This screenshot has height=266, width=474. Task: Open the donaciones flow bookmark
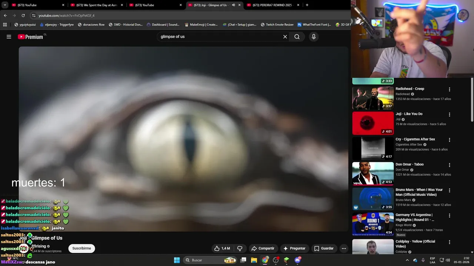[x=91, y=25]
